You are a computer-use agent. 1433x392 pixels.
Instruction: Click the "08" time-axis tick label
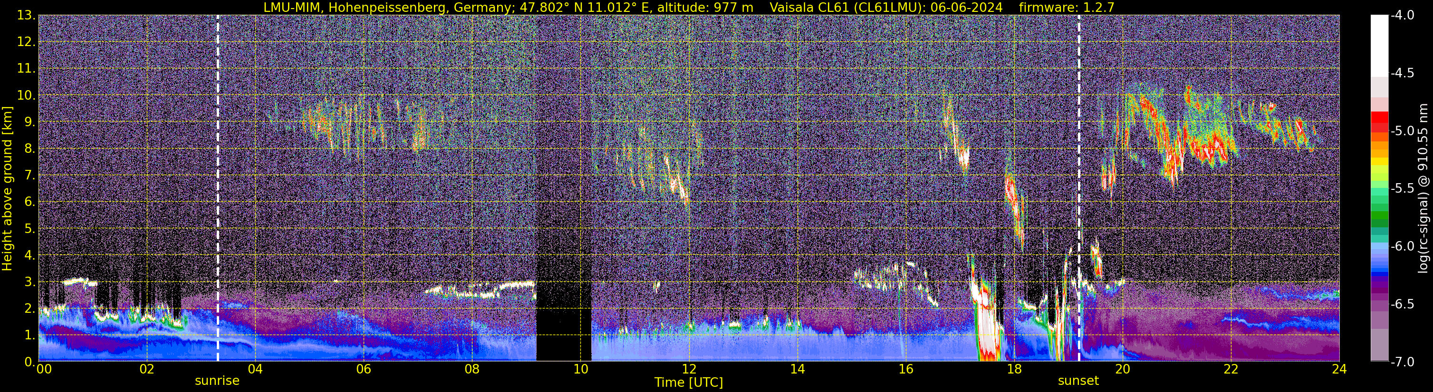click(x=472, y=369)
